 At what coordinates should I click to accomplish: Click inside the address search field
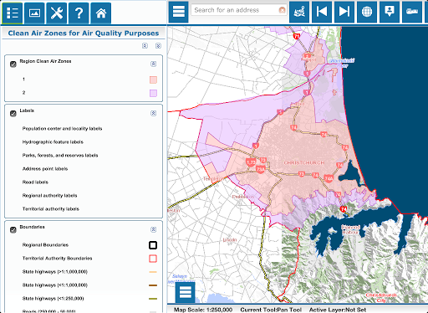click(236, 10)
